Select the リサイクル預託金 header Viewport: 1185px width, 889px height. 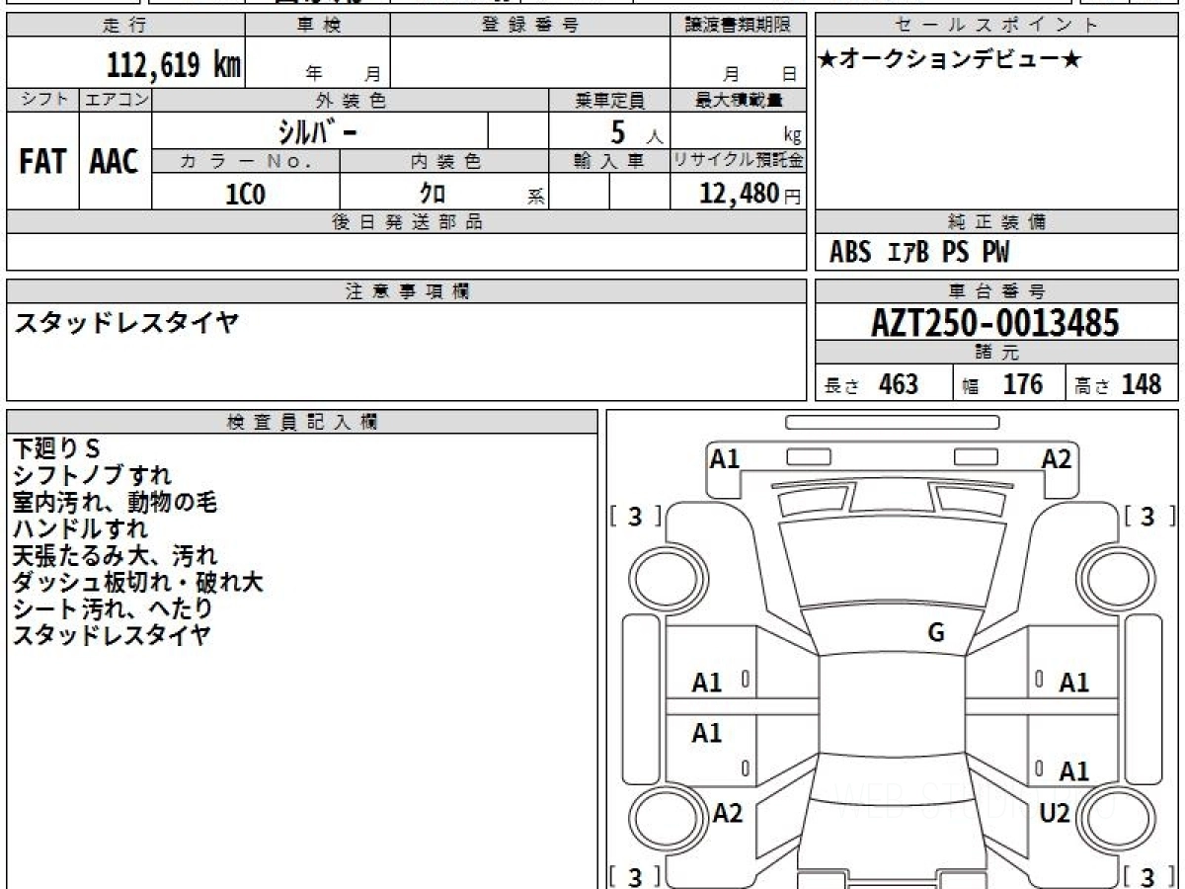click(x=739, y=161)
